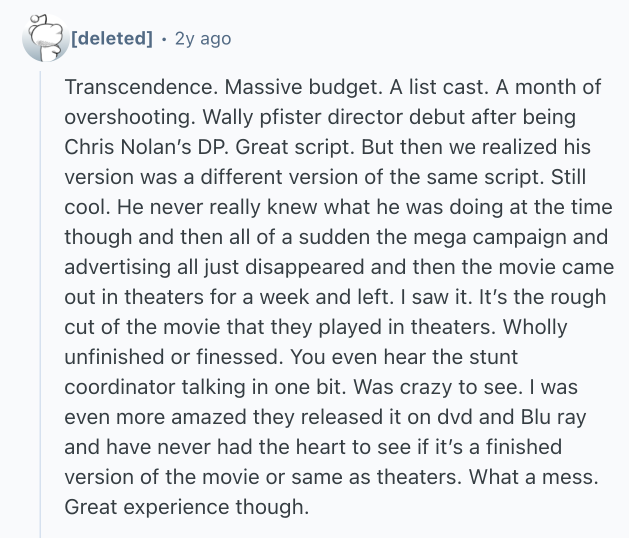Click the phrase "Great script"
This screenshot has width=629, height=538.
coord(295,147)
